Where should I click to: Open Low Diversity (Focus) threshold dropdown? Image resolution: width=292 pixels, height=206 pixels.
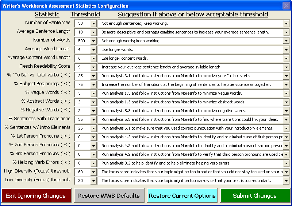[93, 181]
